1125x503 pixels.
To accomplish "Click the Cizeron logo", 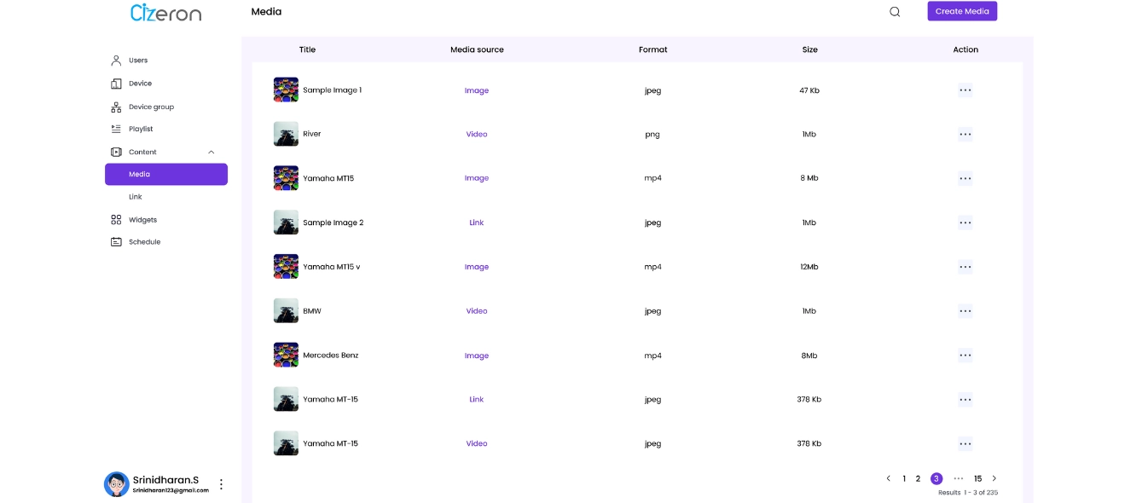I will coord(165,12).
